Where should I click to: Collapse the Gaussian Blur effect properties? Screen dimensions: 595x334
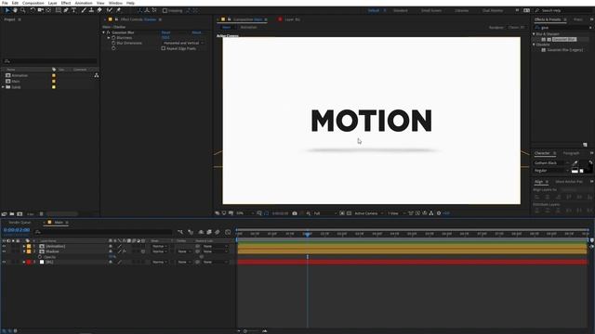(103, 32)
